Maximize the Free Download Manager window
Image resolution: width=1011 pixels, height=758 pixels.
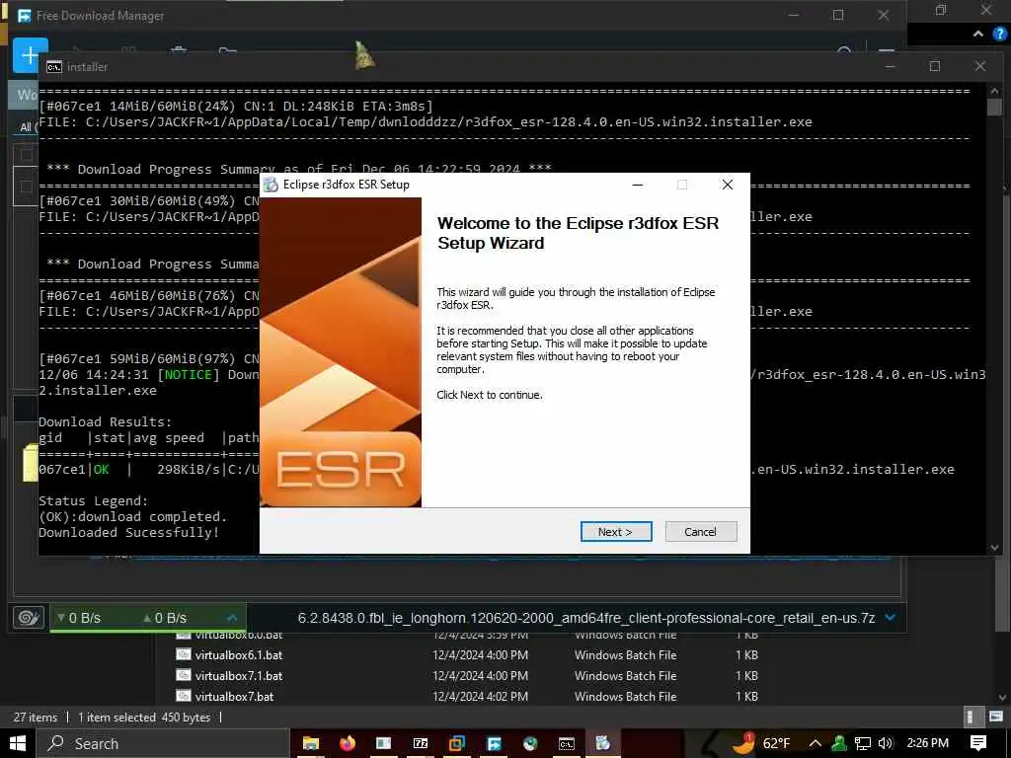pos(838,15)
